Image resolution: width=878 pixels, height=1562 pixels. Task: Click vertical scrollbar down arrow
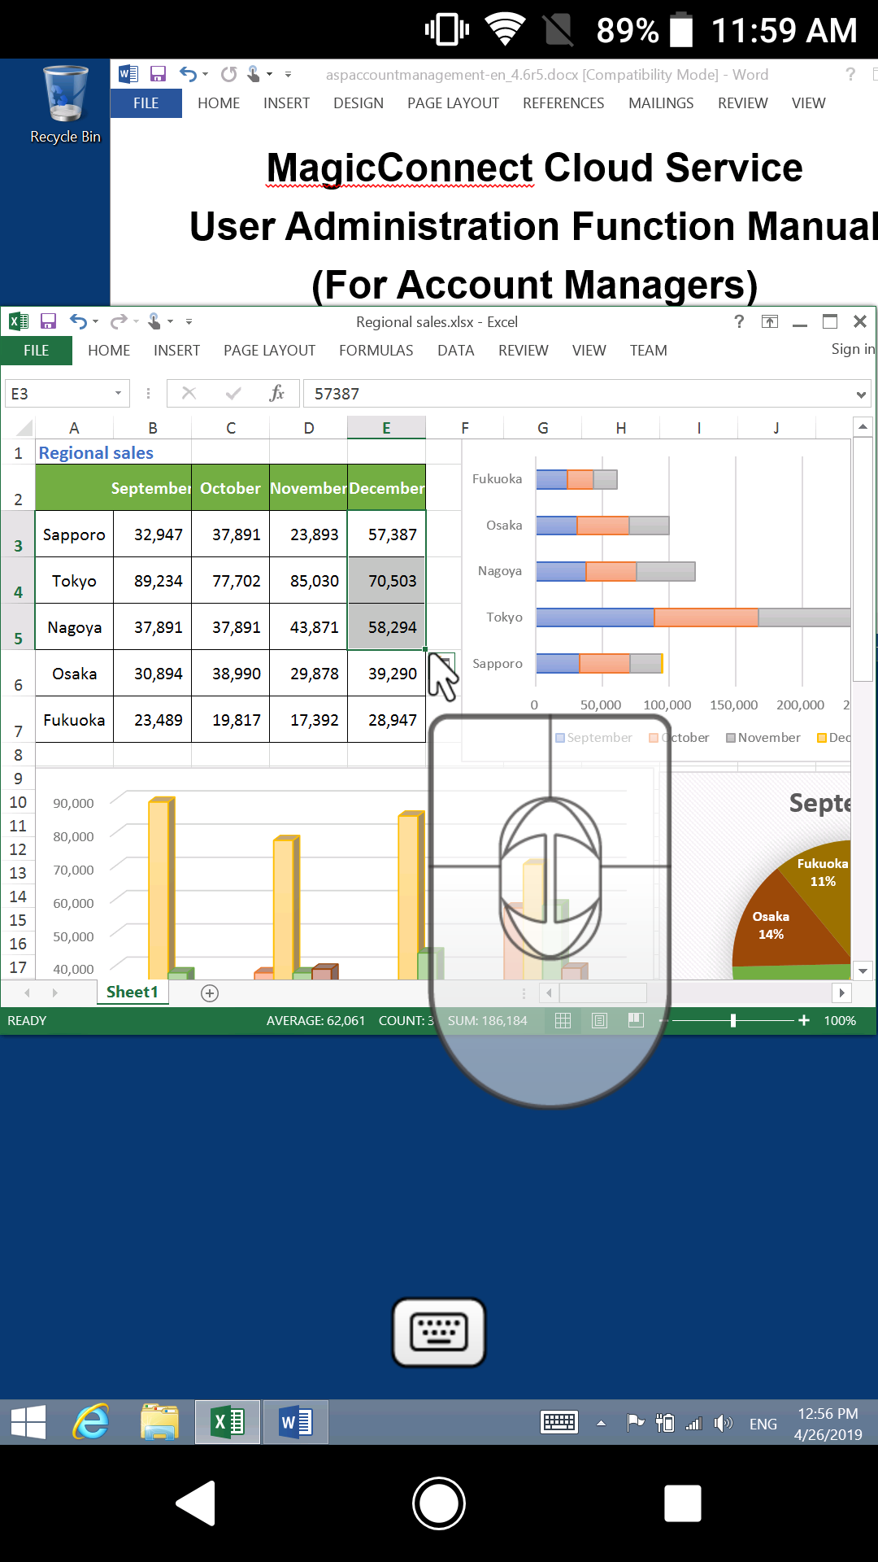tap(863, 971)
